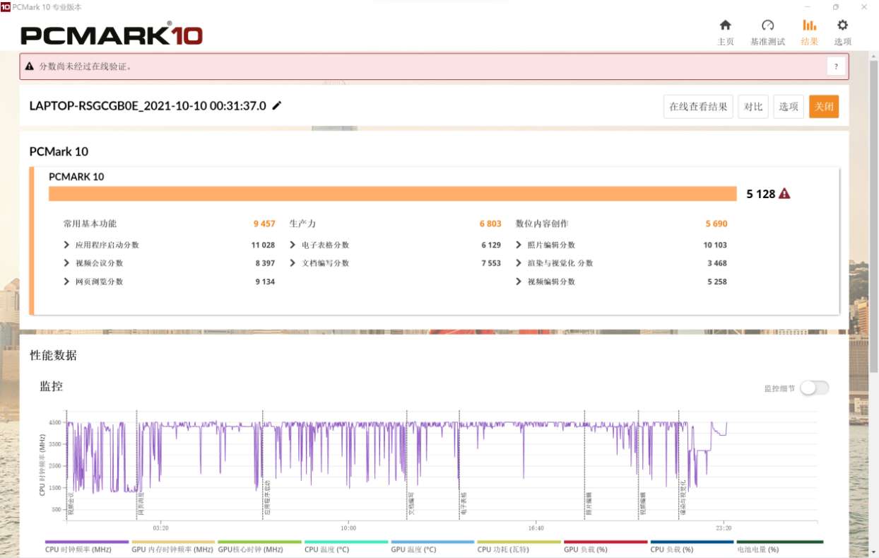Expand the 视频会议分数 row
Screen dimensions: 879x558
pyautogui.click(x=67, y=263)
